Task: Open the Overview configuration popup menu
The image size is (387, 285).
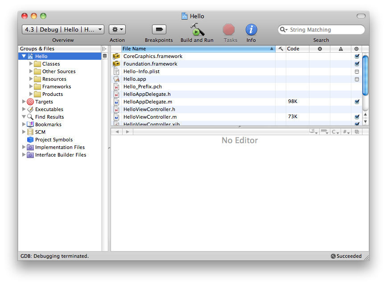Action: 63,29
